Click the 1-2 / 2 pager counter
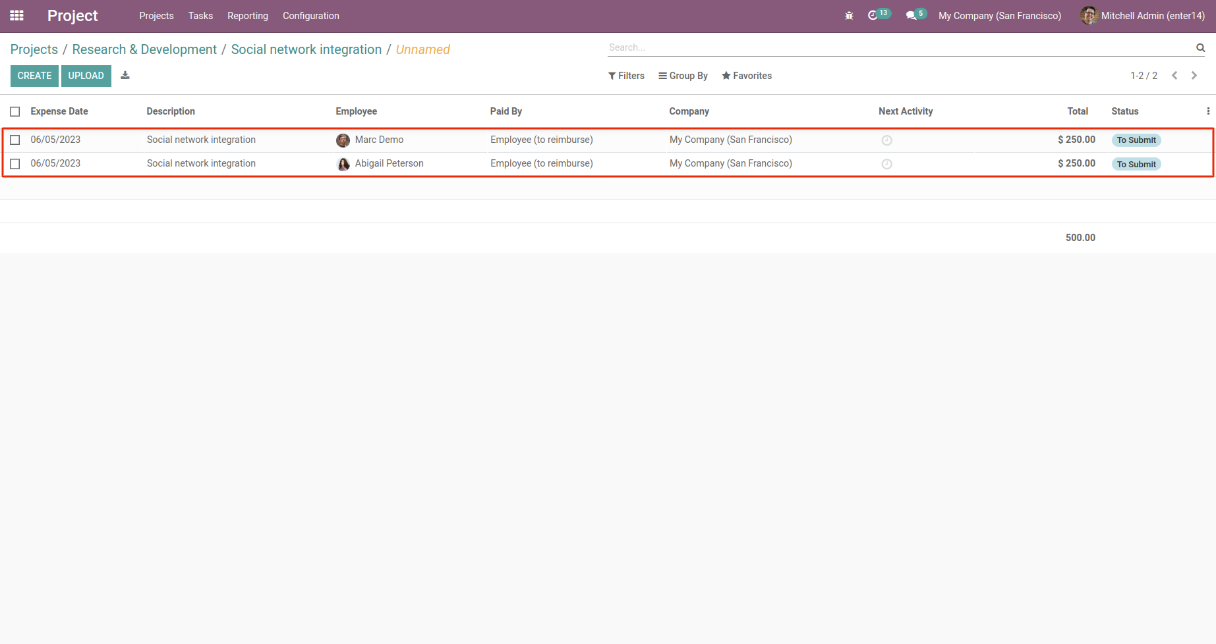The width and height of the screenshot is (1216, 644). (x=1144, y=76)
